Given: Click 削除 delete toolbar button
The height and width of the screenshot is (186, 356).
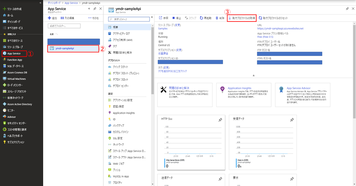Looking at the screenshot, I should point(220,18).
